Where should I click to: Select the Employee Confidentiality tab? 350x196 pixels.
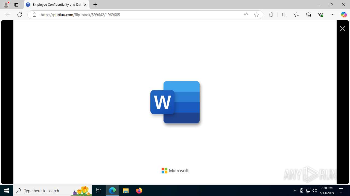pyautogui.click(x=57, y=5)
